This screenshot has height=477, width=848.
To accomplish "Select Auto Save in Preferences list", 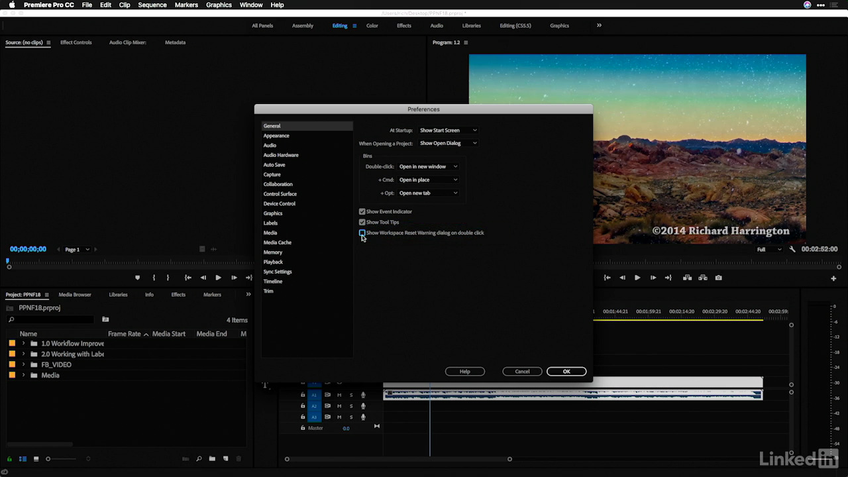I will 274,164.
